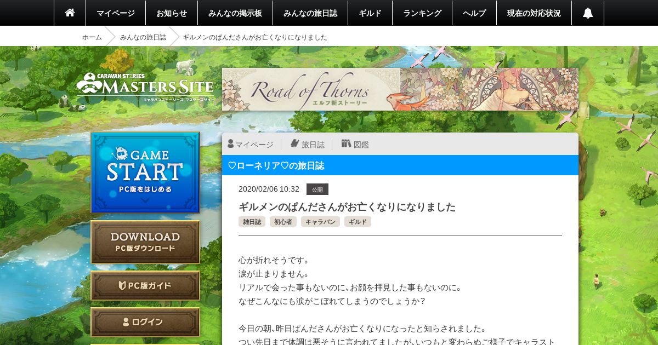Click the Caravan Stories Masters Site logo
Viewport: 658px width, 345px height.
(x=145, y=88)
